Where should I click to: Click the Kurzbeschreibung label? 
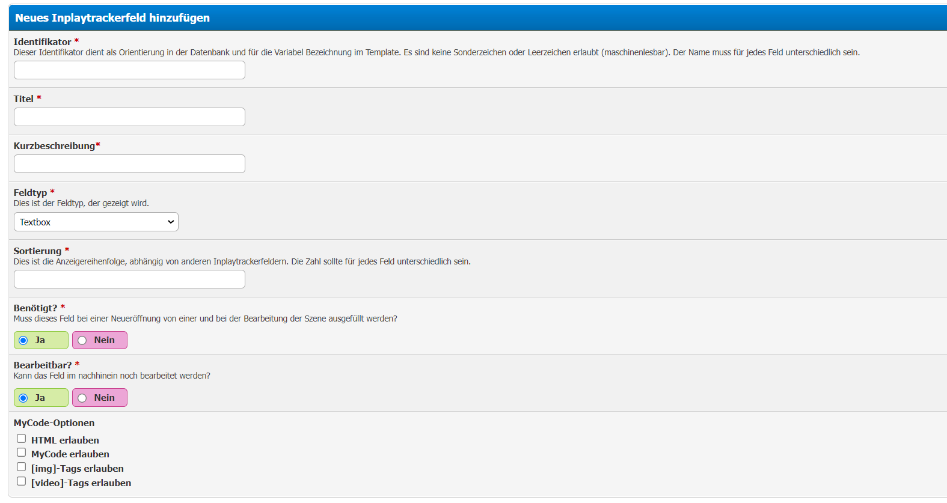54,145
